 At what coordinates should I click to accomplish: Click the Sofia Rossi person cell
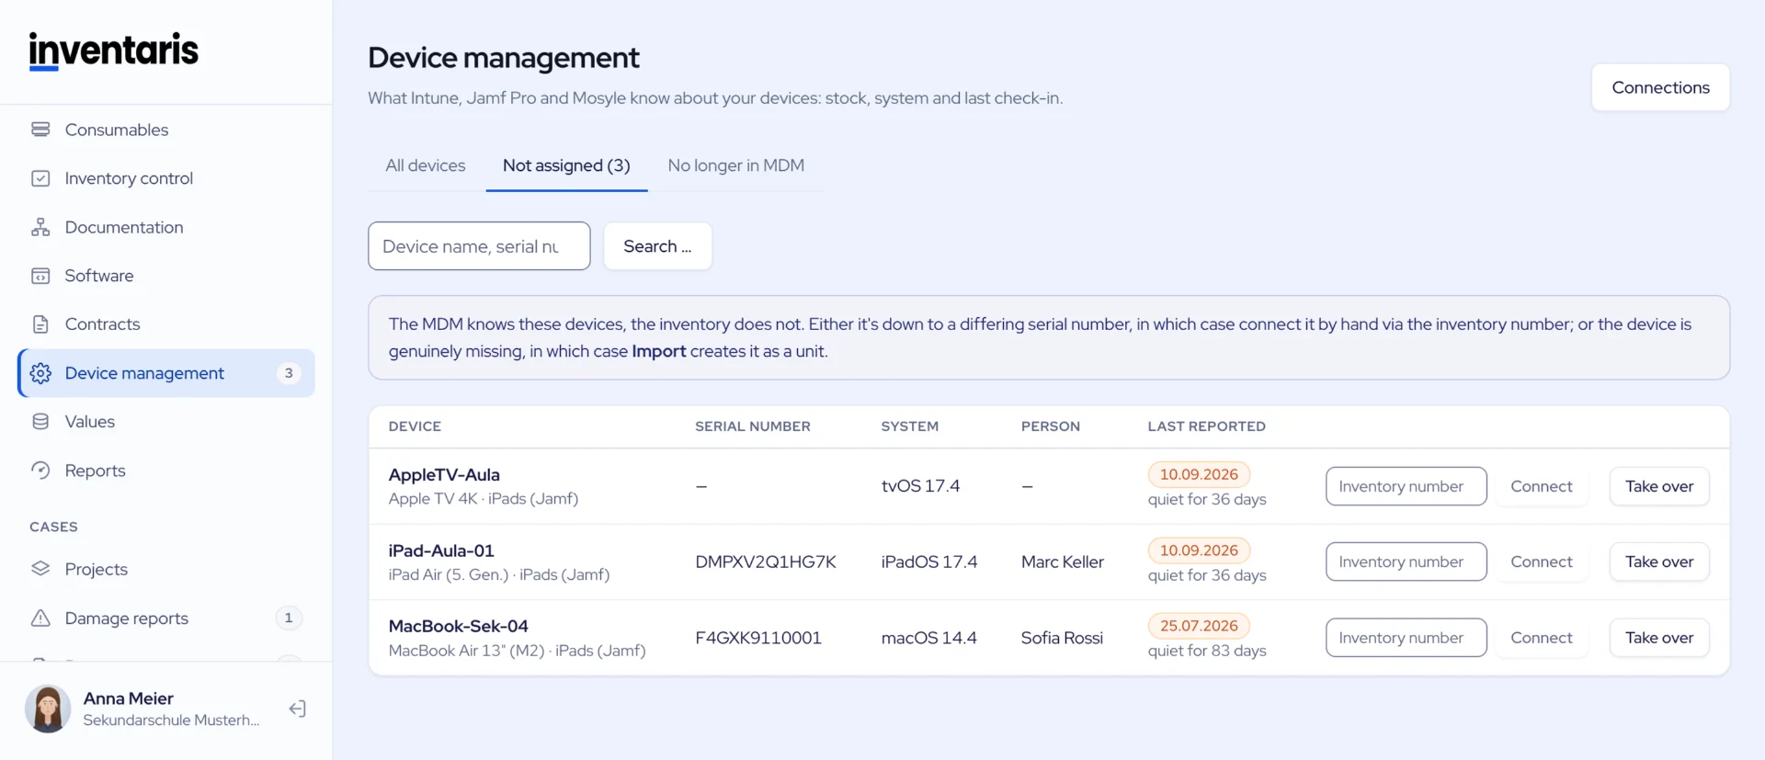(1062, 638)
